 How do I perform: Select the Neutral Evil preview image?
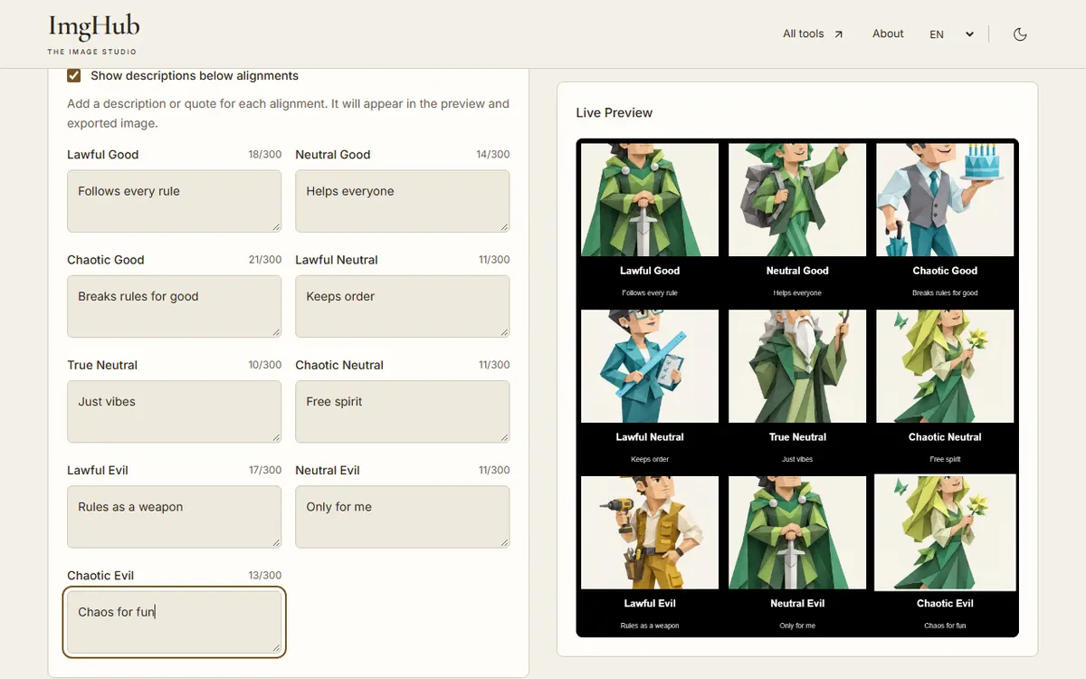[797, 532]
